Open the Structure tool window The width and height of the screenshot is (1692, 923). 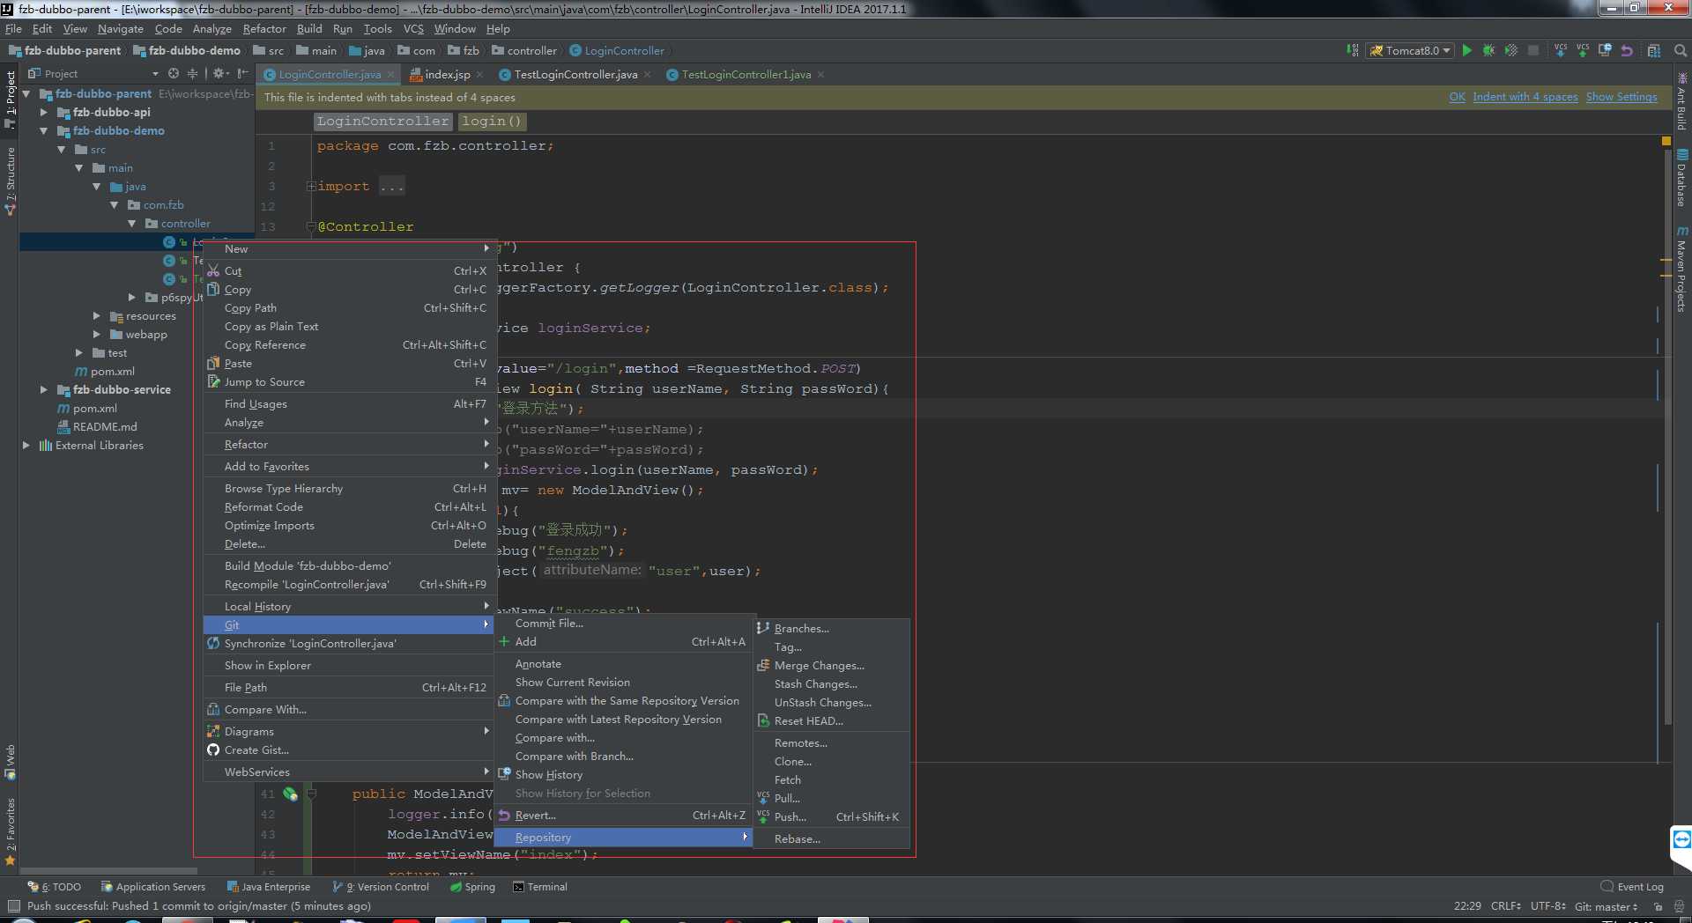pyautogui.click(x=11, y=181)
